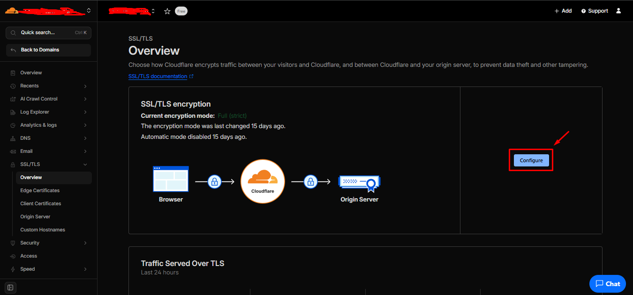Open the Support menu
This screenshot has height=295, width=633.
595,11
